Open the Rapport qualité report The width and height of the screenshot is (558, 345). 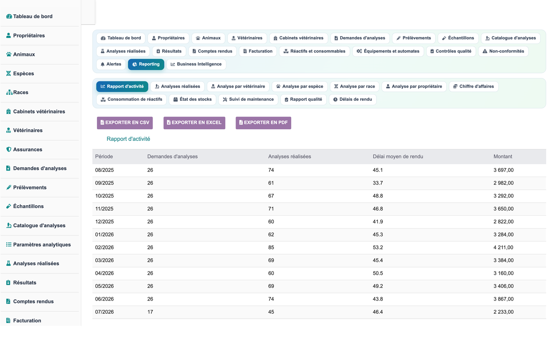[304, 100]
